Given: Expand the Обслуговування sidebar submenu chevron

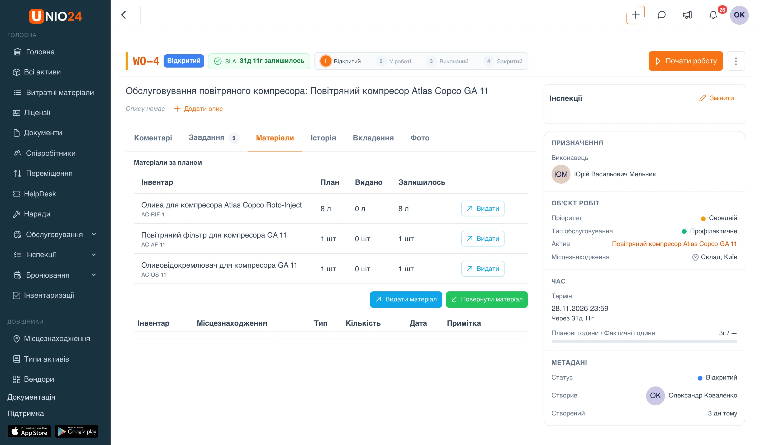Looking at the screenshot, I should pyautogui.click(x=94, y=234).
